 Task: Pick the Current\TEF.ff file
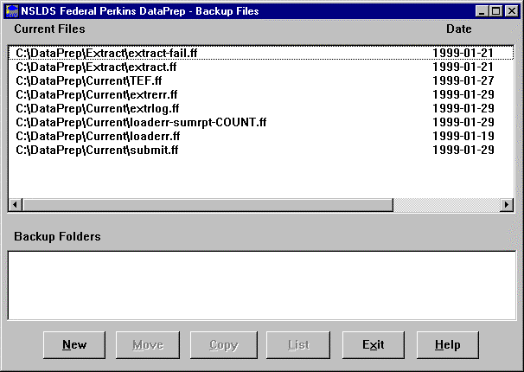point(88,80)
